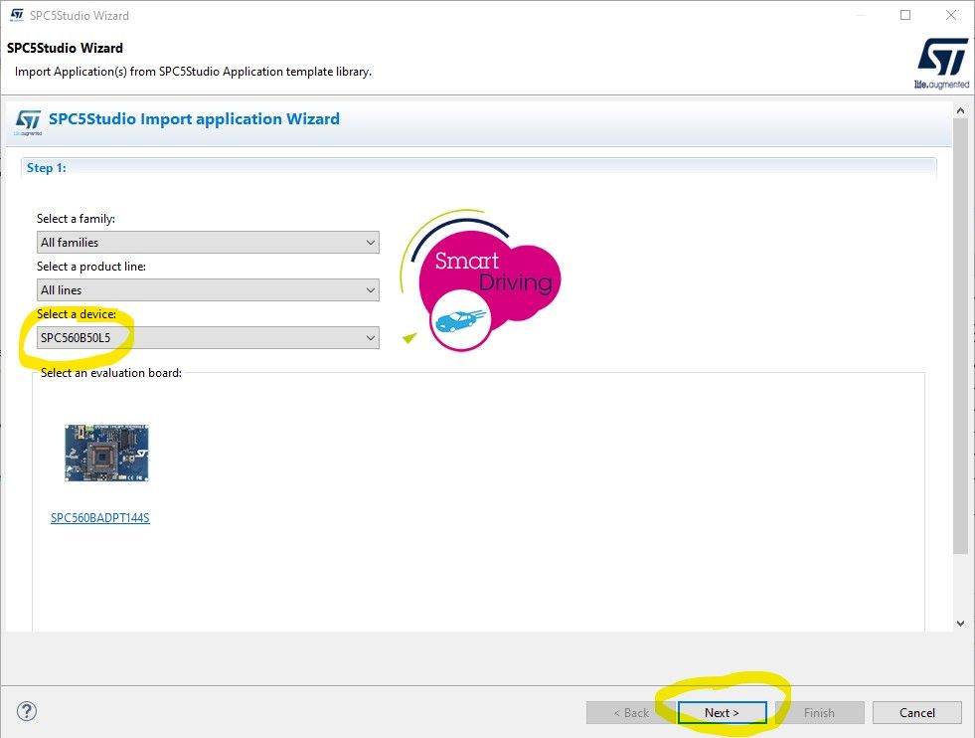
Task: Click the Next button
Action: [722, 712]
